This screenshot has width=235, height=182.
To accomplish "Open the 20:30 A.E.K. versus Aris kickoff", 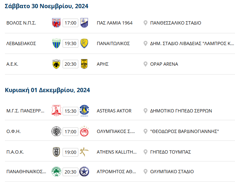I will [70, 64].
